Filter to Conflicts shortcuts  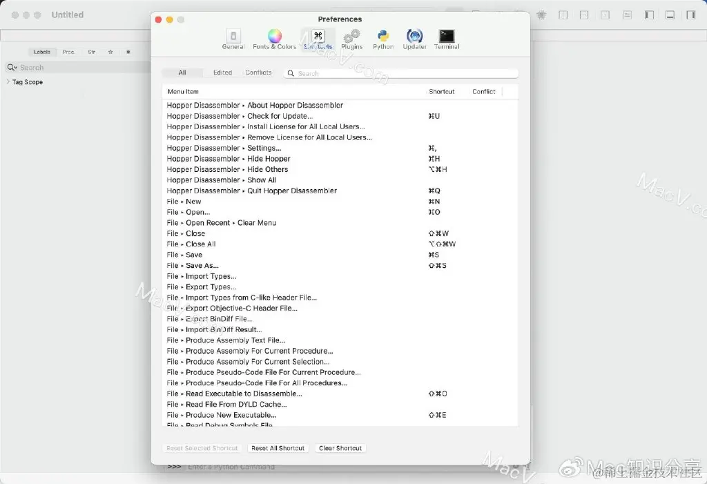coord(258,72)
